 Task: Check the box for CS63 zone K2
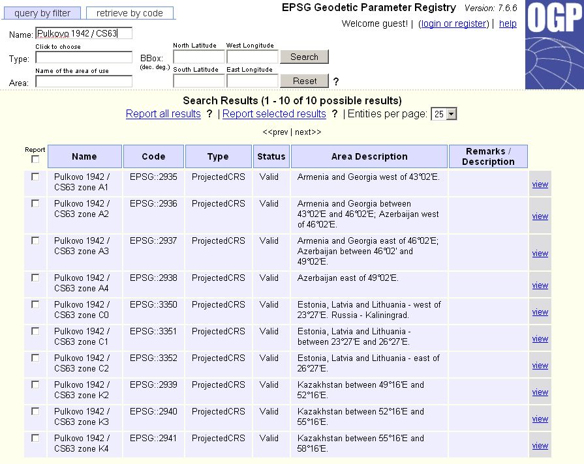click(x=35, y=384)
